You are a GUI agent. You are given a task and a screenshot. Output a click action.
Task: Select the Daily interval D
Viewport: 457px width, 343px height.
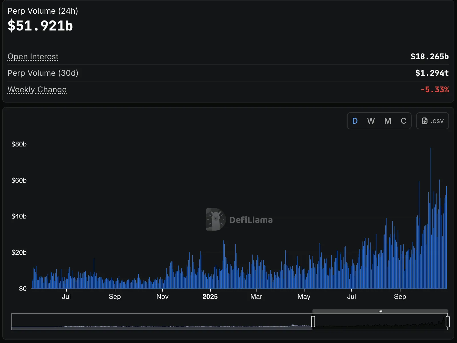click(355, 121)
